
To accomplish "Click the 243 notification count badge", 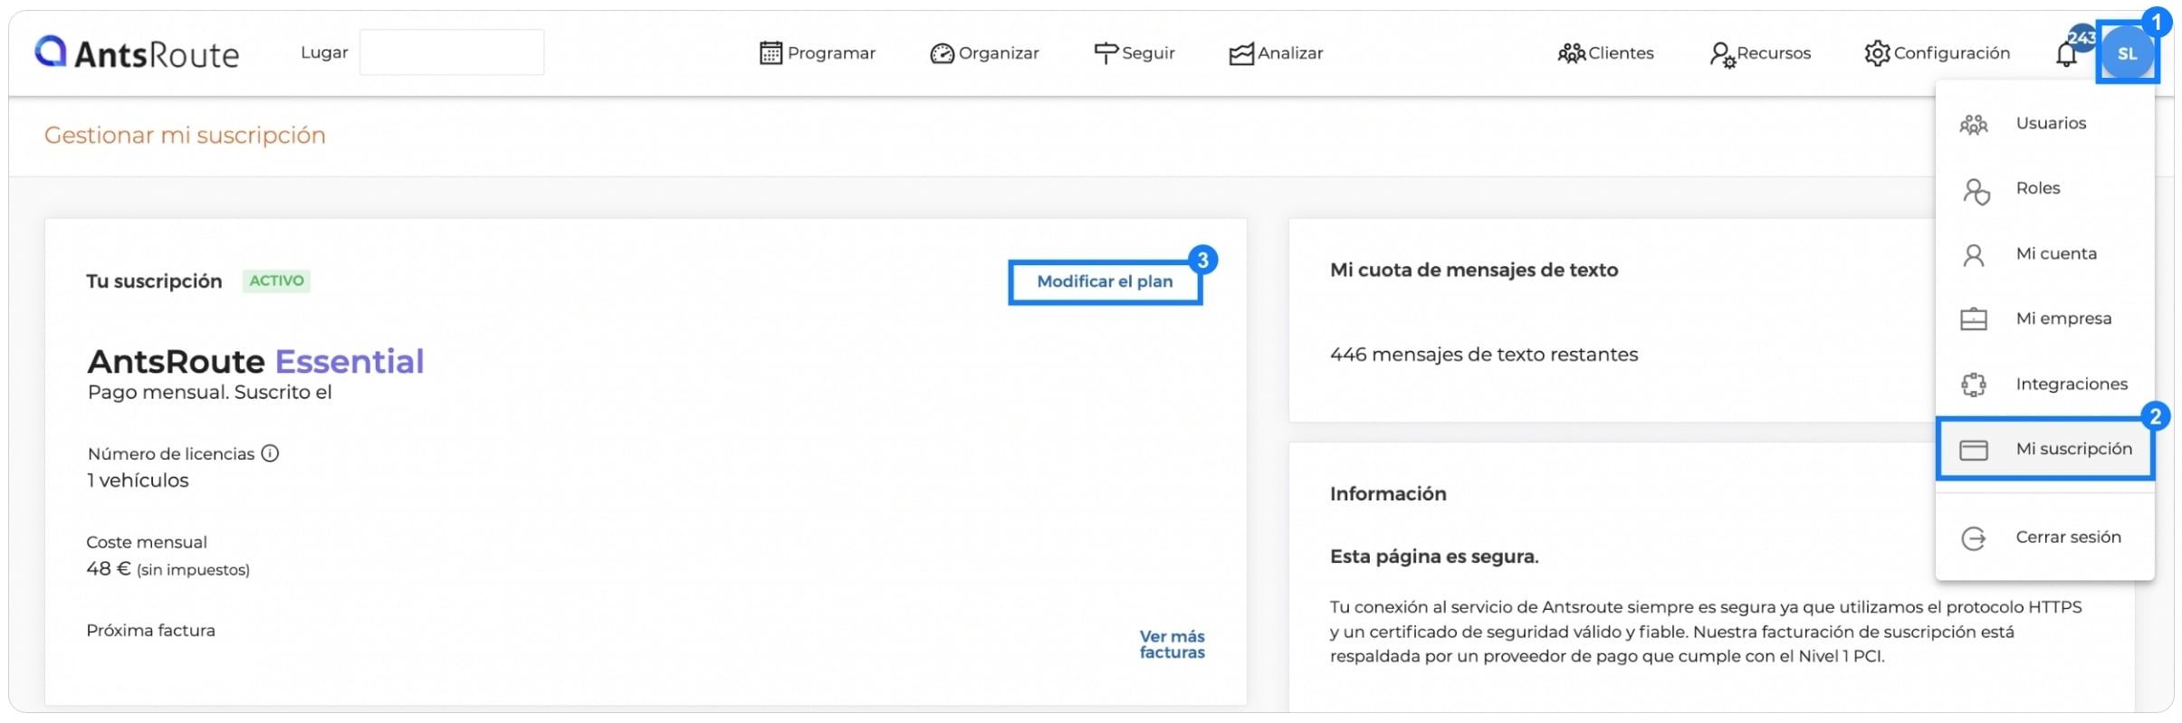I will coord(2082,38).
